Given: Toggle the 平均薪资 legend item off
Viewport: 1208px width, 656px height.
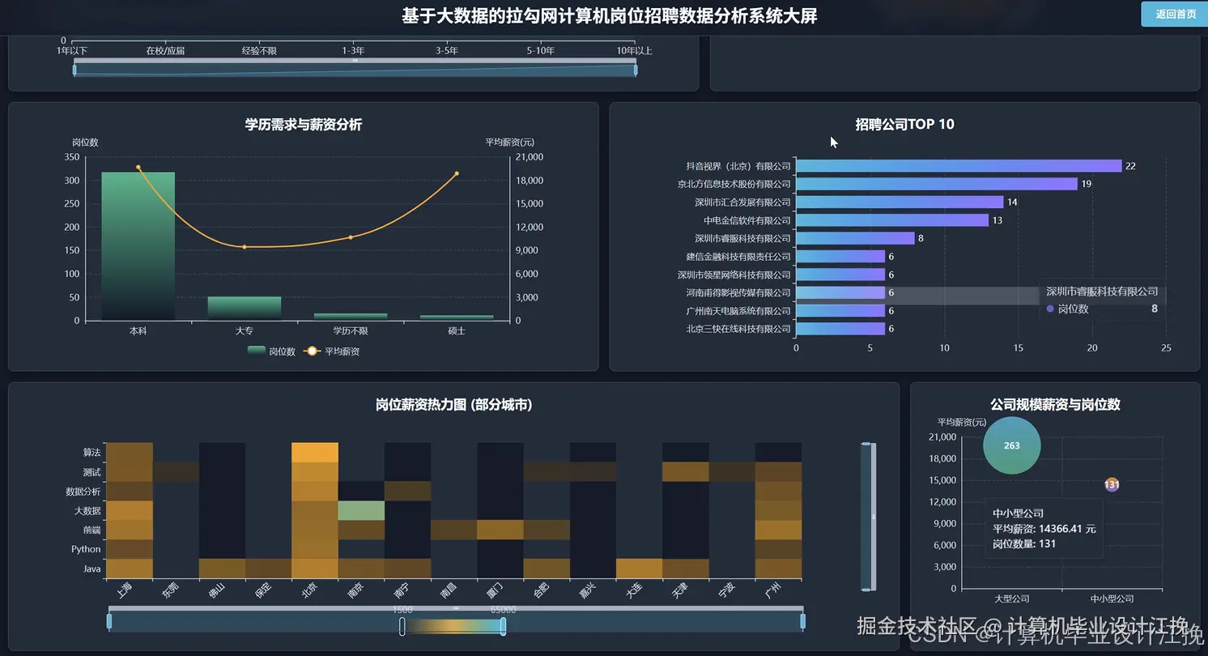Looking at the screenshot, I should point(341,351).
